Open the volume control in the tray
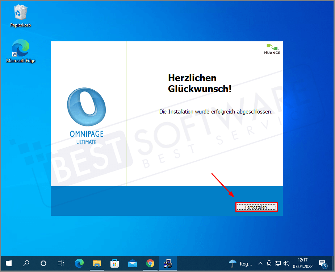This screenshot has width=335, height=272. (286, 263)
